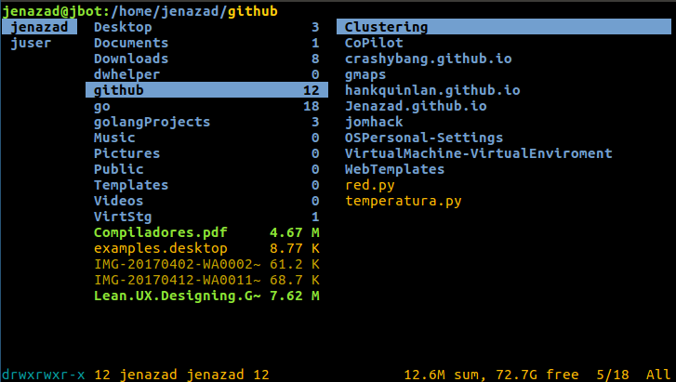Open the Clustering repository folder
The height and width of the screenshot is (382, 676).
click(504, 27)
